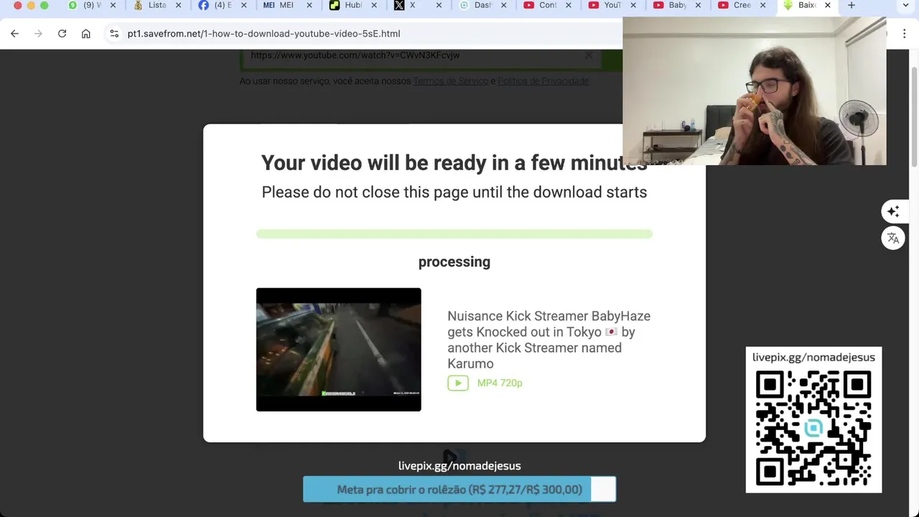Expand the tab search dropdown arrow
The height and width of the screenshot is (517, 919).
point(905,5)
